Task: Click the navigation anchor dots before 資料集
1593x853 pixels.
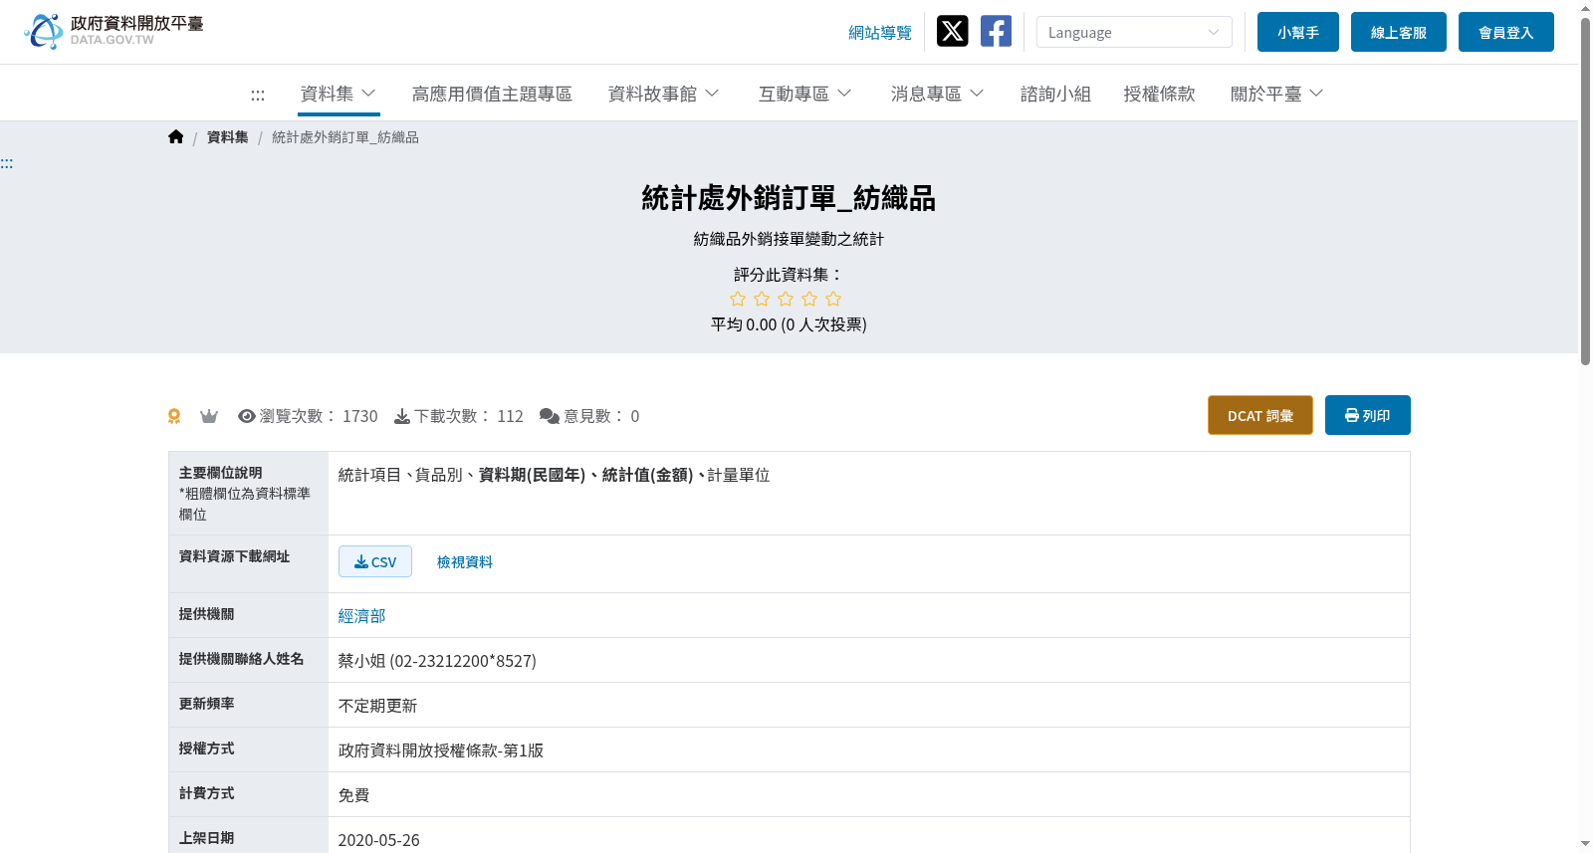Action: pos(258,95)
